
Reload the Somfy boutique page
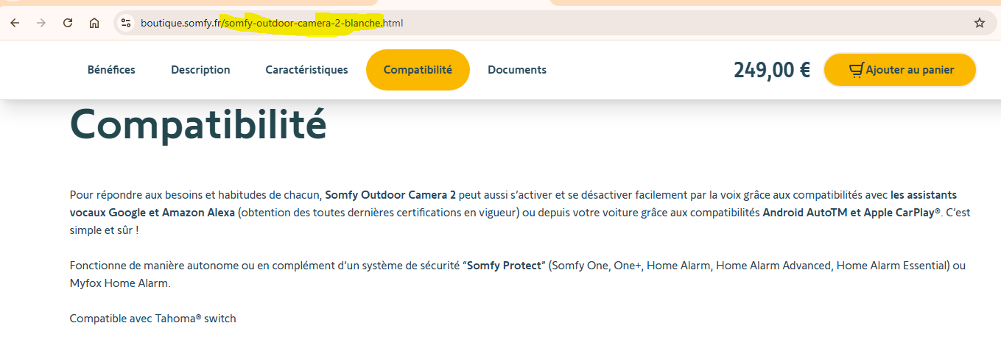(68, 23)
